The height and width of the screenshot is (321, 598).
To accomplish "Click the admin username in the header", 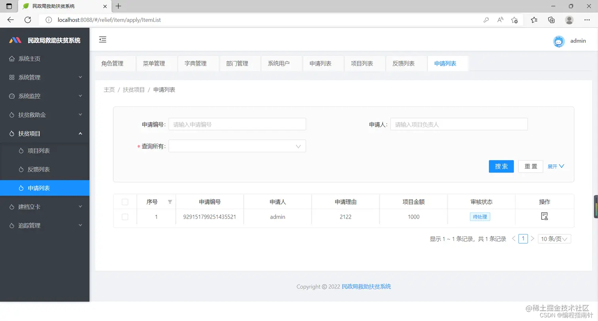I will point(578,41).
